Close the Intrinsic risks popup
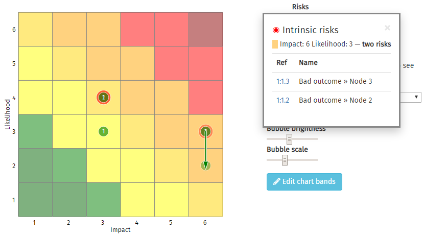 tap(387, 28)
